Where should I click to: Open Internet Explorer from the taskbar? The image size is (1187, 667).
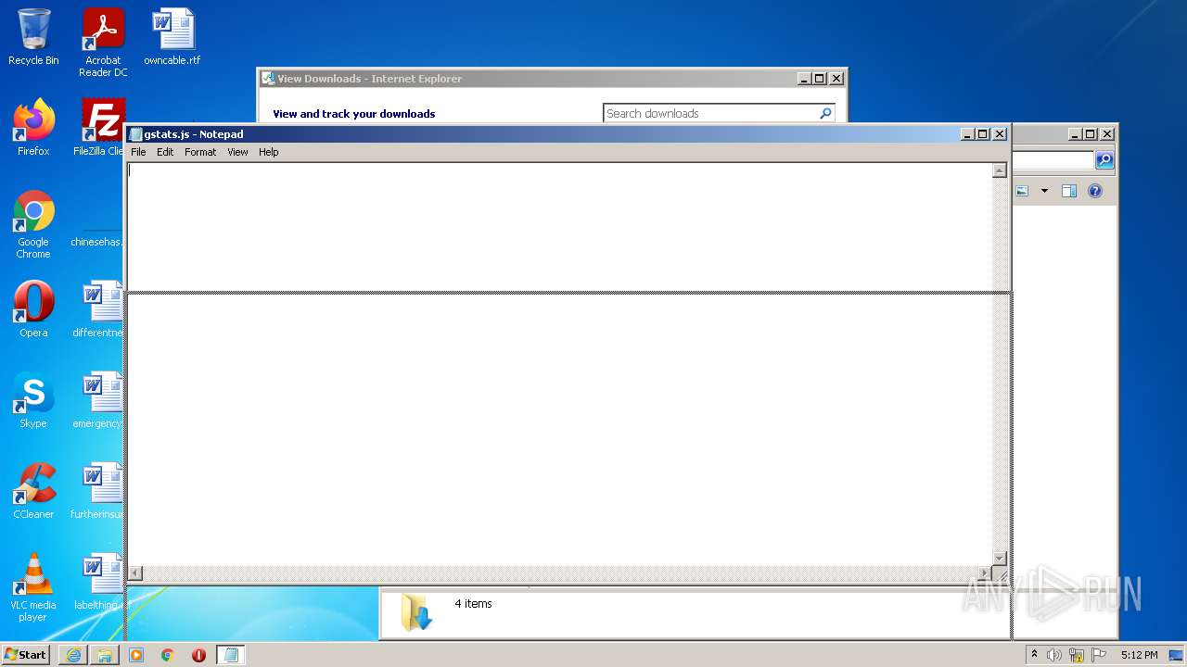tap(73, 655)
